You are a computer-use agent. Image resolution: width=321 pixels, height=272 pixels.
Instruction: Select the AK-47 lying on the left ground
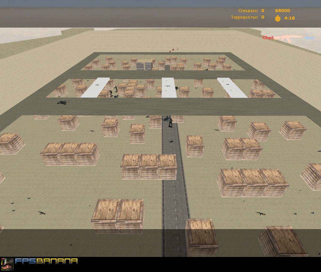(x=42, y=213)
